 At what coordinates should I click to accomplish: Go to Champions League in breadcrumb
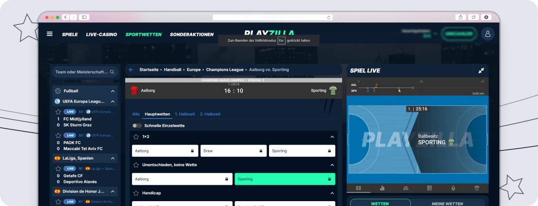pyautogui.click(x=225, y=70)
